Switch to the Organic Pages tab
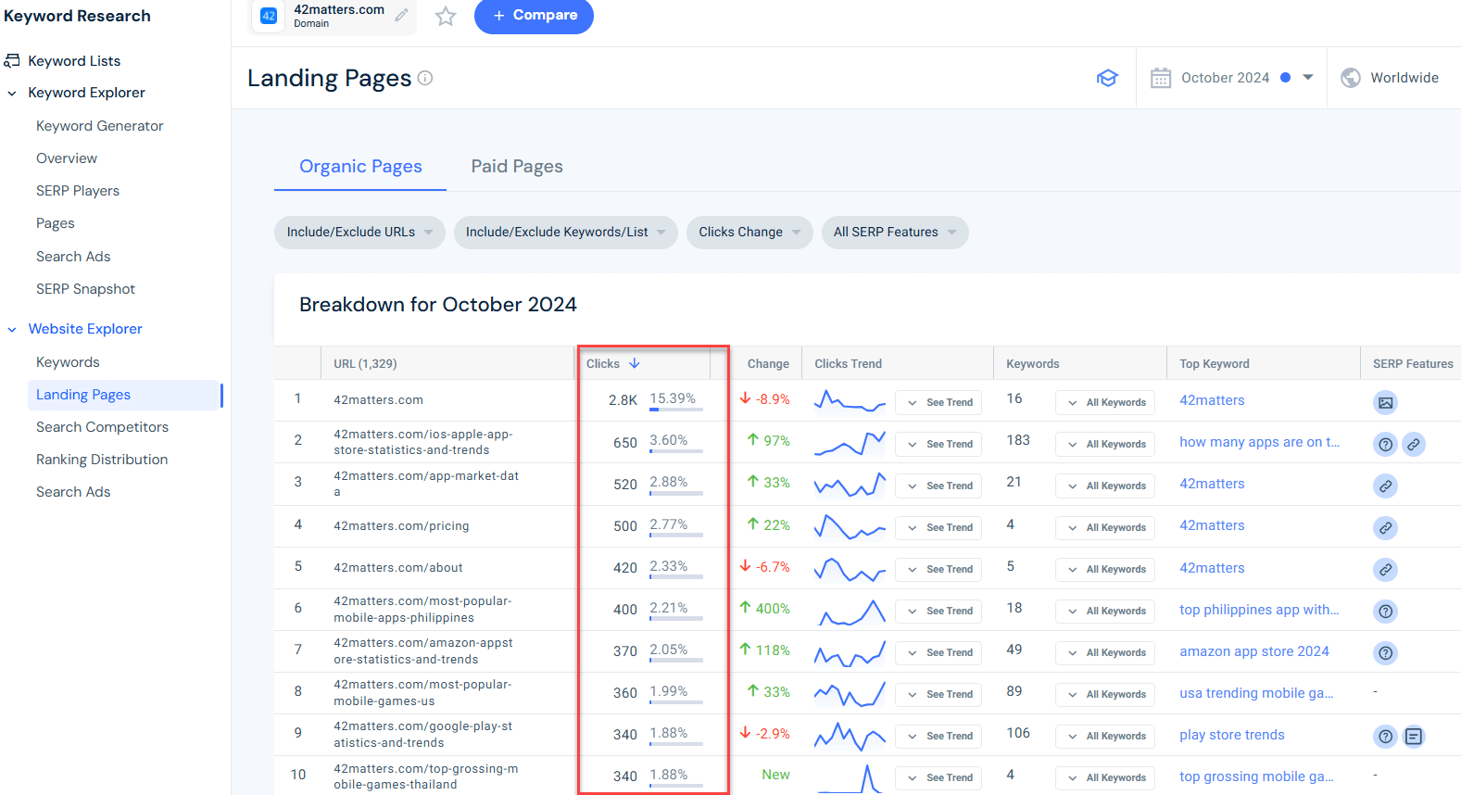The width and height of the screenshot is (1461, 795). [x=360, y=166]
